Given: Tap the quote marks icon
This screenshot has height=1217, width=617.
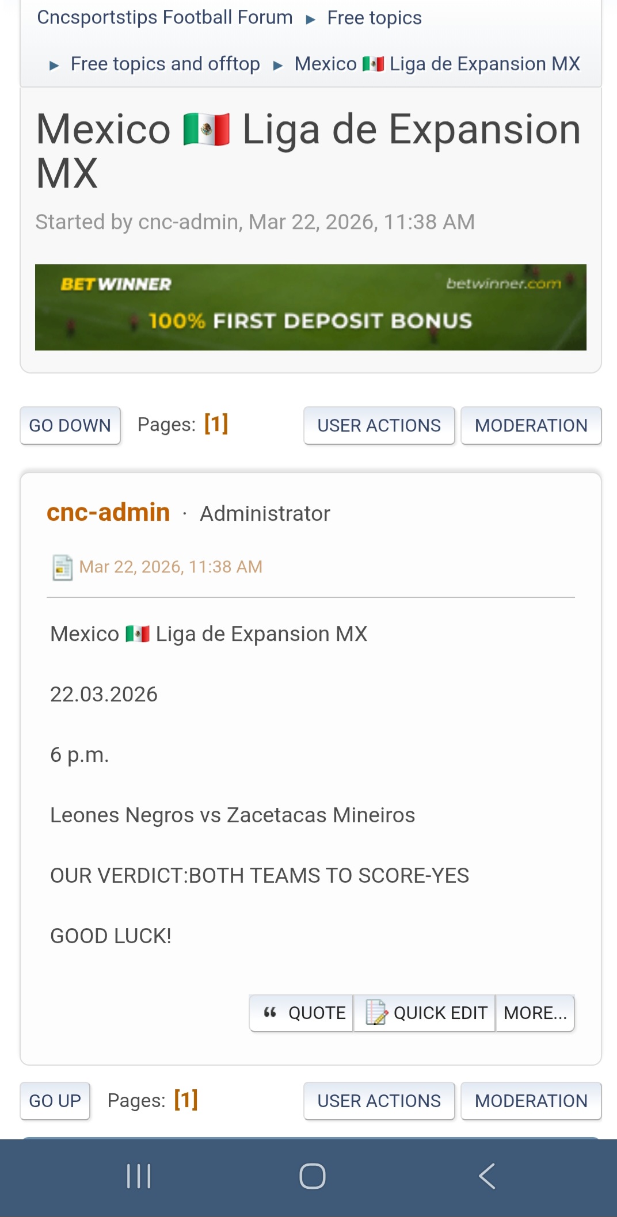Looking at the screenshot, I should tap(270, 1013).
